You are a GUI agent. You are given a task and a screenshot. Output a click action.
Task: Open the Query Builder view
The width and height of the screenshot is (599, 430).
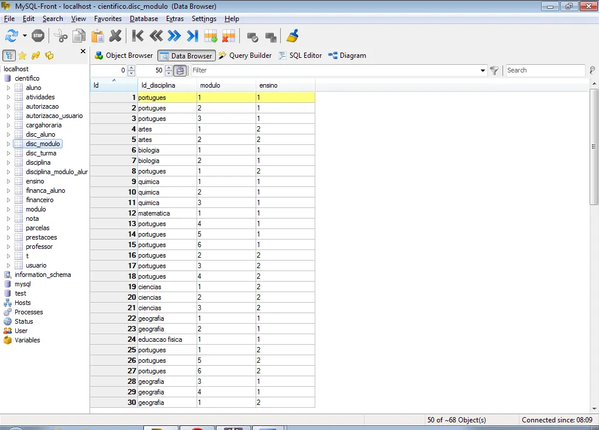tap(245, 56)
